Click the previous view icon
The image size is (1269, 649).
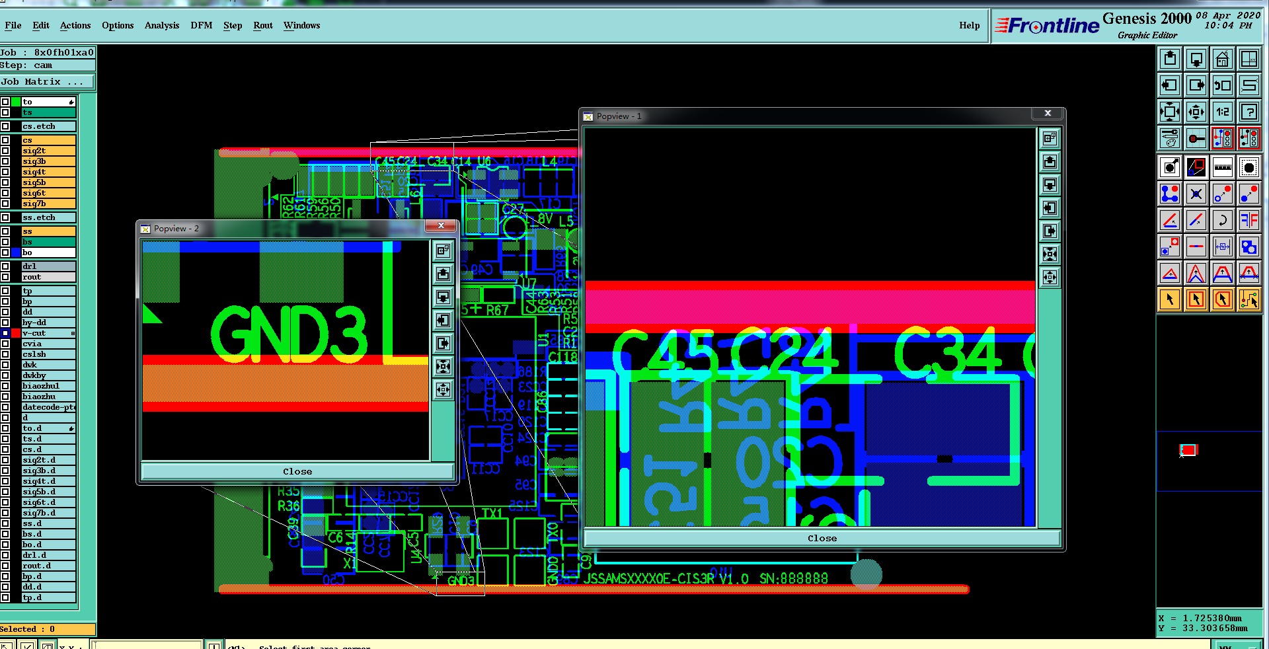pyautogui.click(x=1223, y=85)
